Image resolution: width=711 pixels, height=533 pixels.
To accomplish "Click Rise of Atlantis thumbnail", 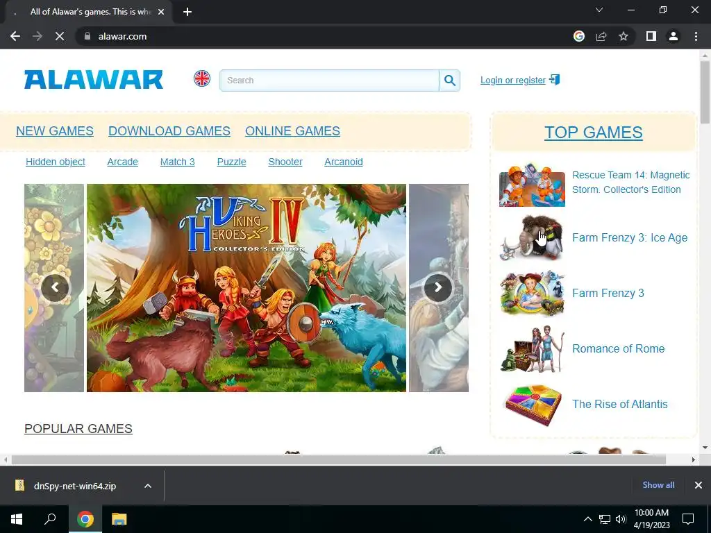I will coord(532,405).
